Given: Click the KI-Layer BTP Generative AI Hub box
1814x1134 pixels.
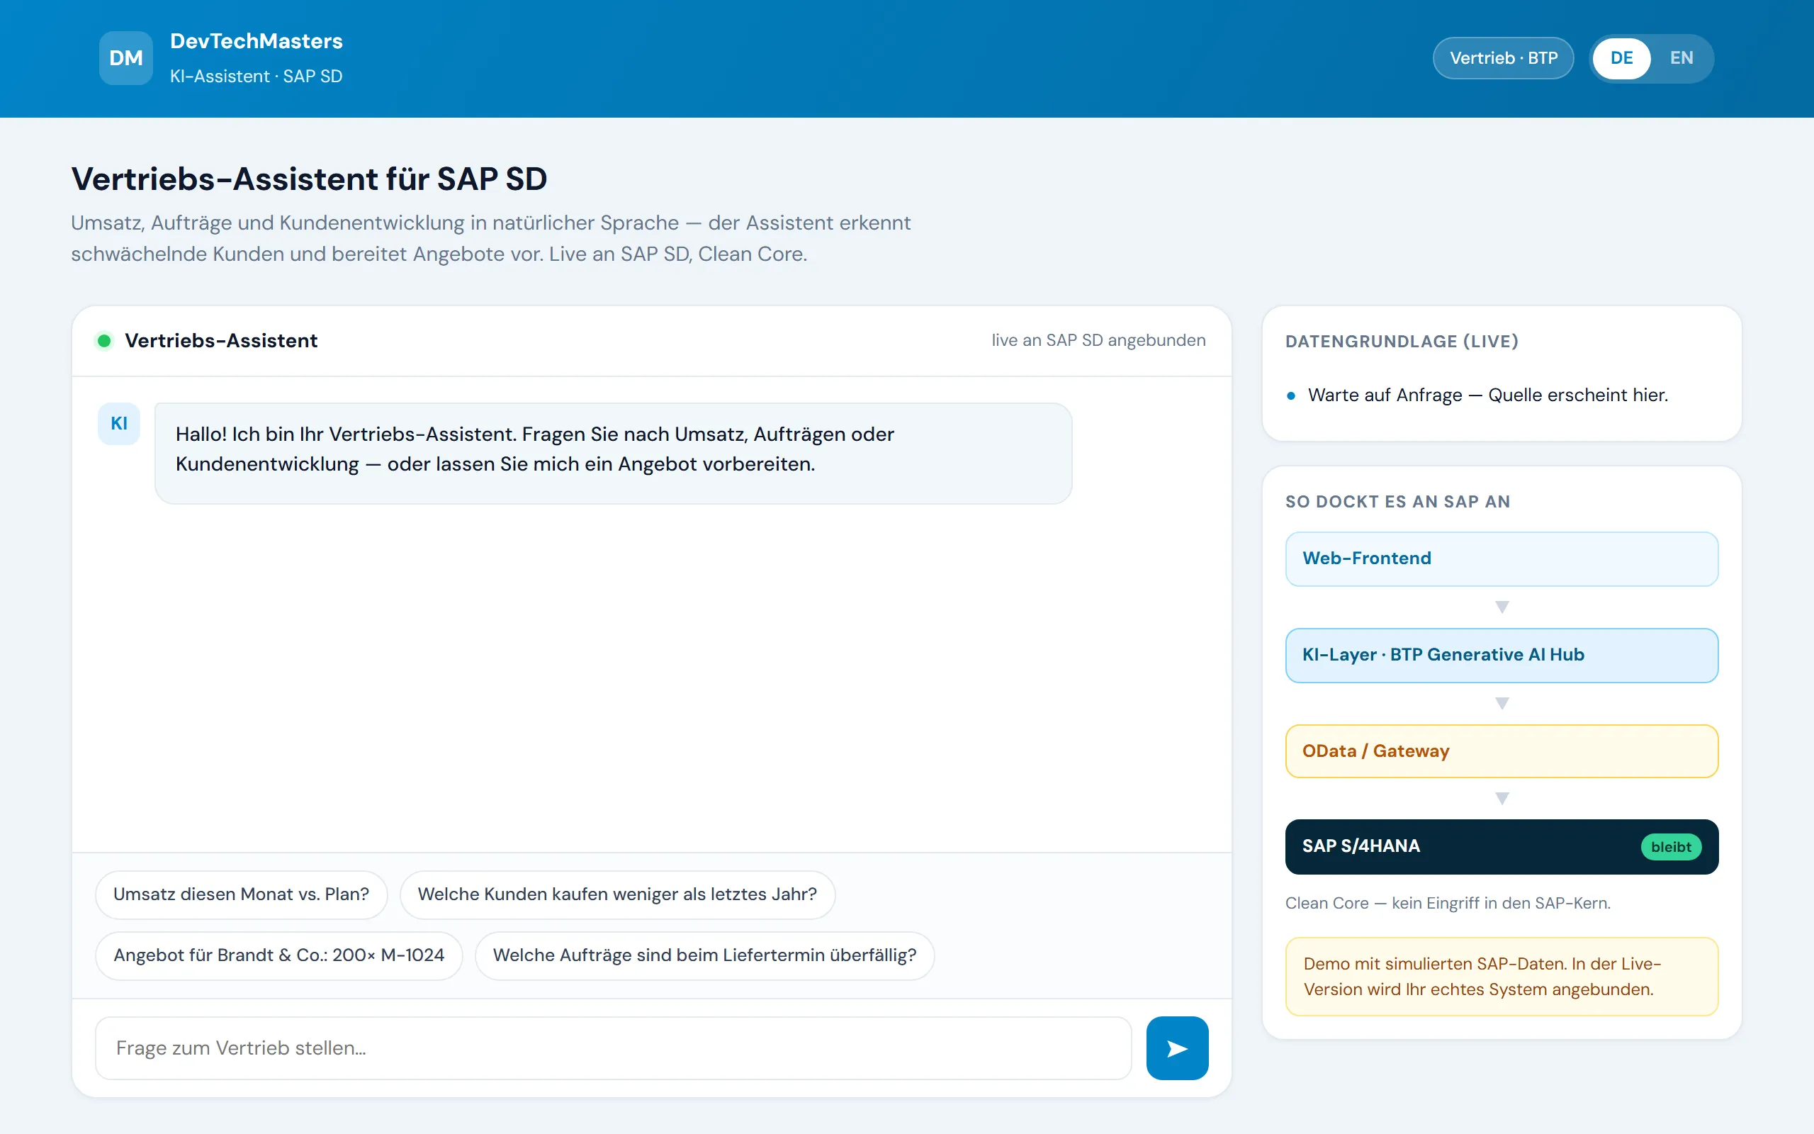Looking at the screenshot, I should (x=1502, y=655).
